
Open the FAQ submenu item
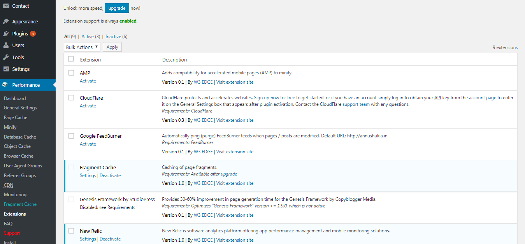(x=8, y=224)
